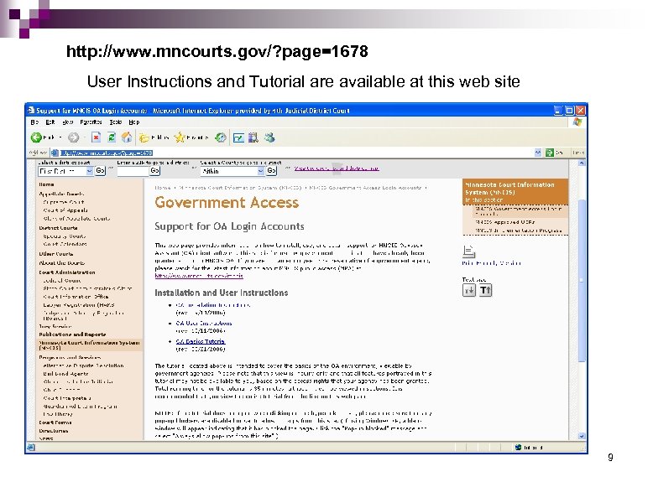Image resolution: width=653 pixels, height=477 pixels.
Task: Click the green Go arrow beside the address bar
Action: coord(549,153)
